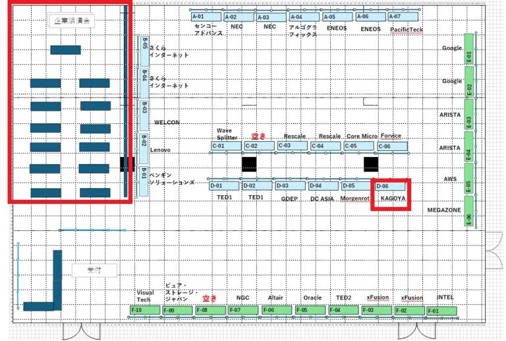
Task: Click the Visual Tech label
Action: [145, 296]
